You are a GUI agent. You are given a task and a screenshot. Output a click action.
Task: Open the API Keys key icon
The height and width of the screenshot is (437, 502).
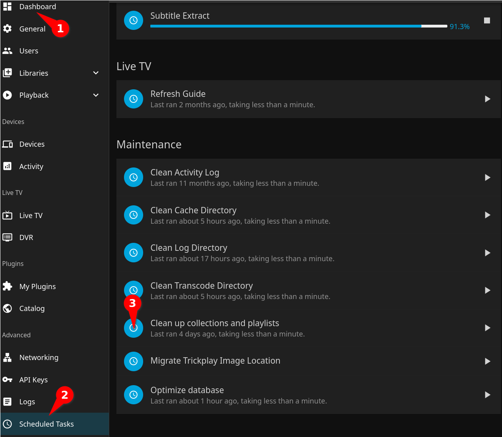(7, 380)
